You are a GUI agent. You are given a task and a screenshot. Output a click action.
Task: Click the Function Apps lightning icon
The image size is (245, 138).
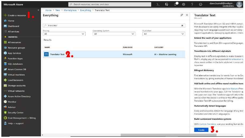[5, 58]
